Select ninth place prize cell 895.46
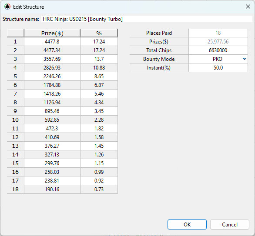Screen dimensions: 255x236 coord(52,111)
